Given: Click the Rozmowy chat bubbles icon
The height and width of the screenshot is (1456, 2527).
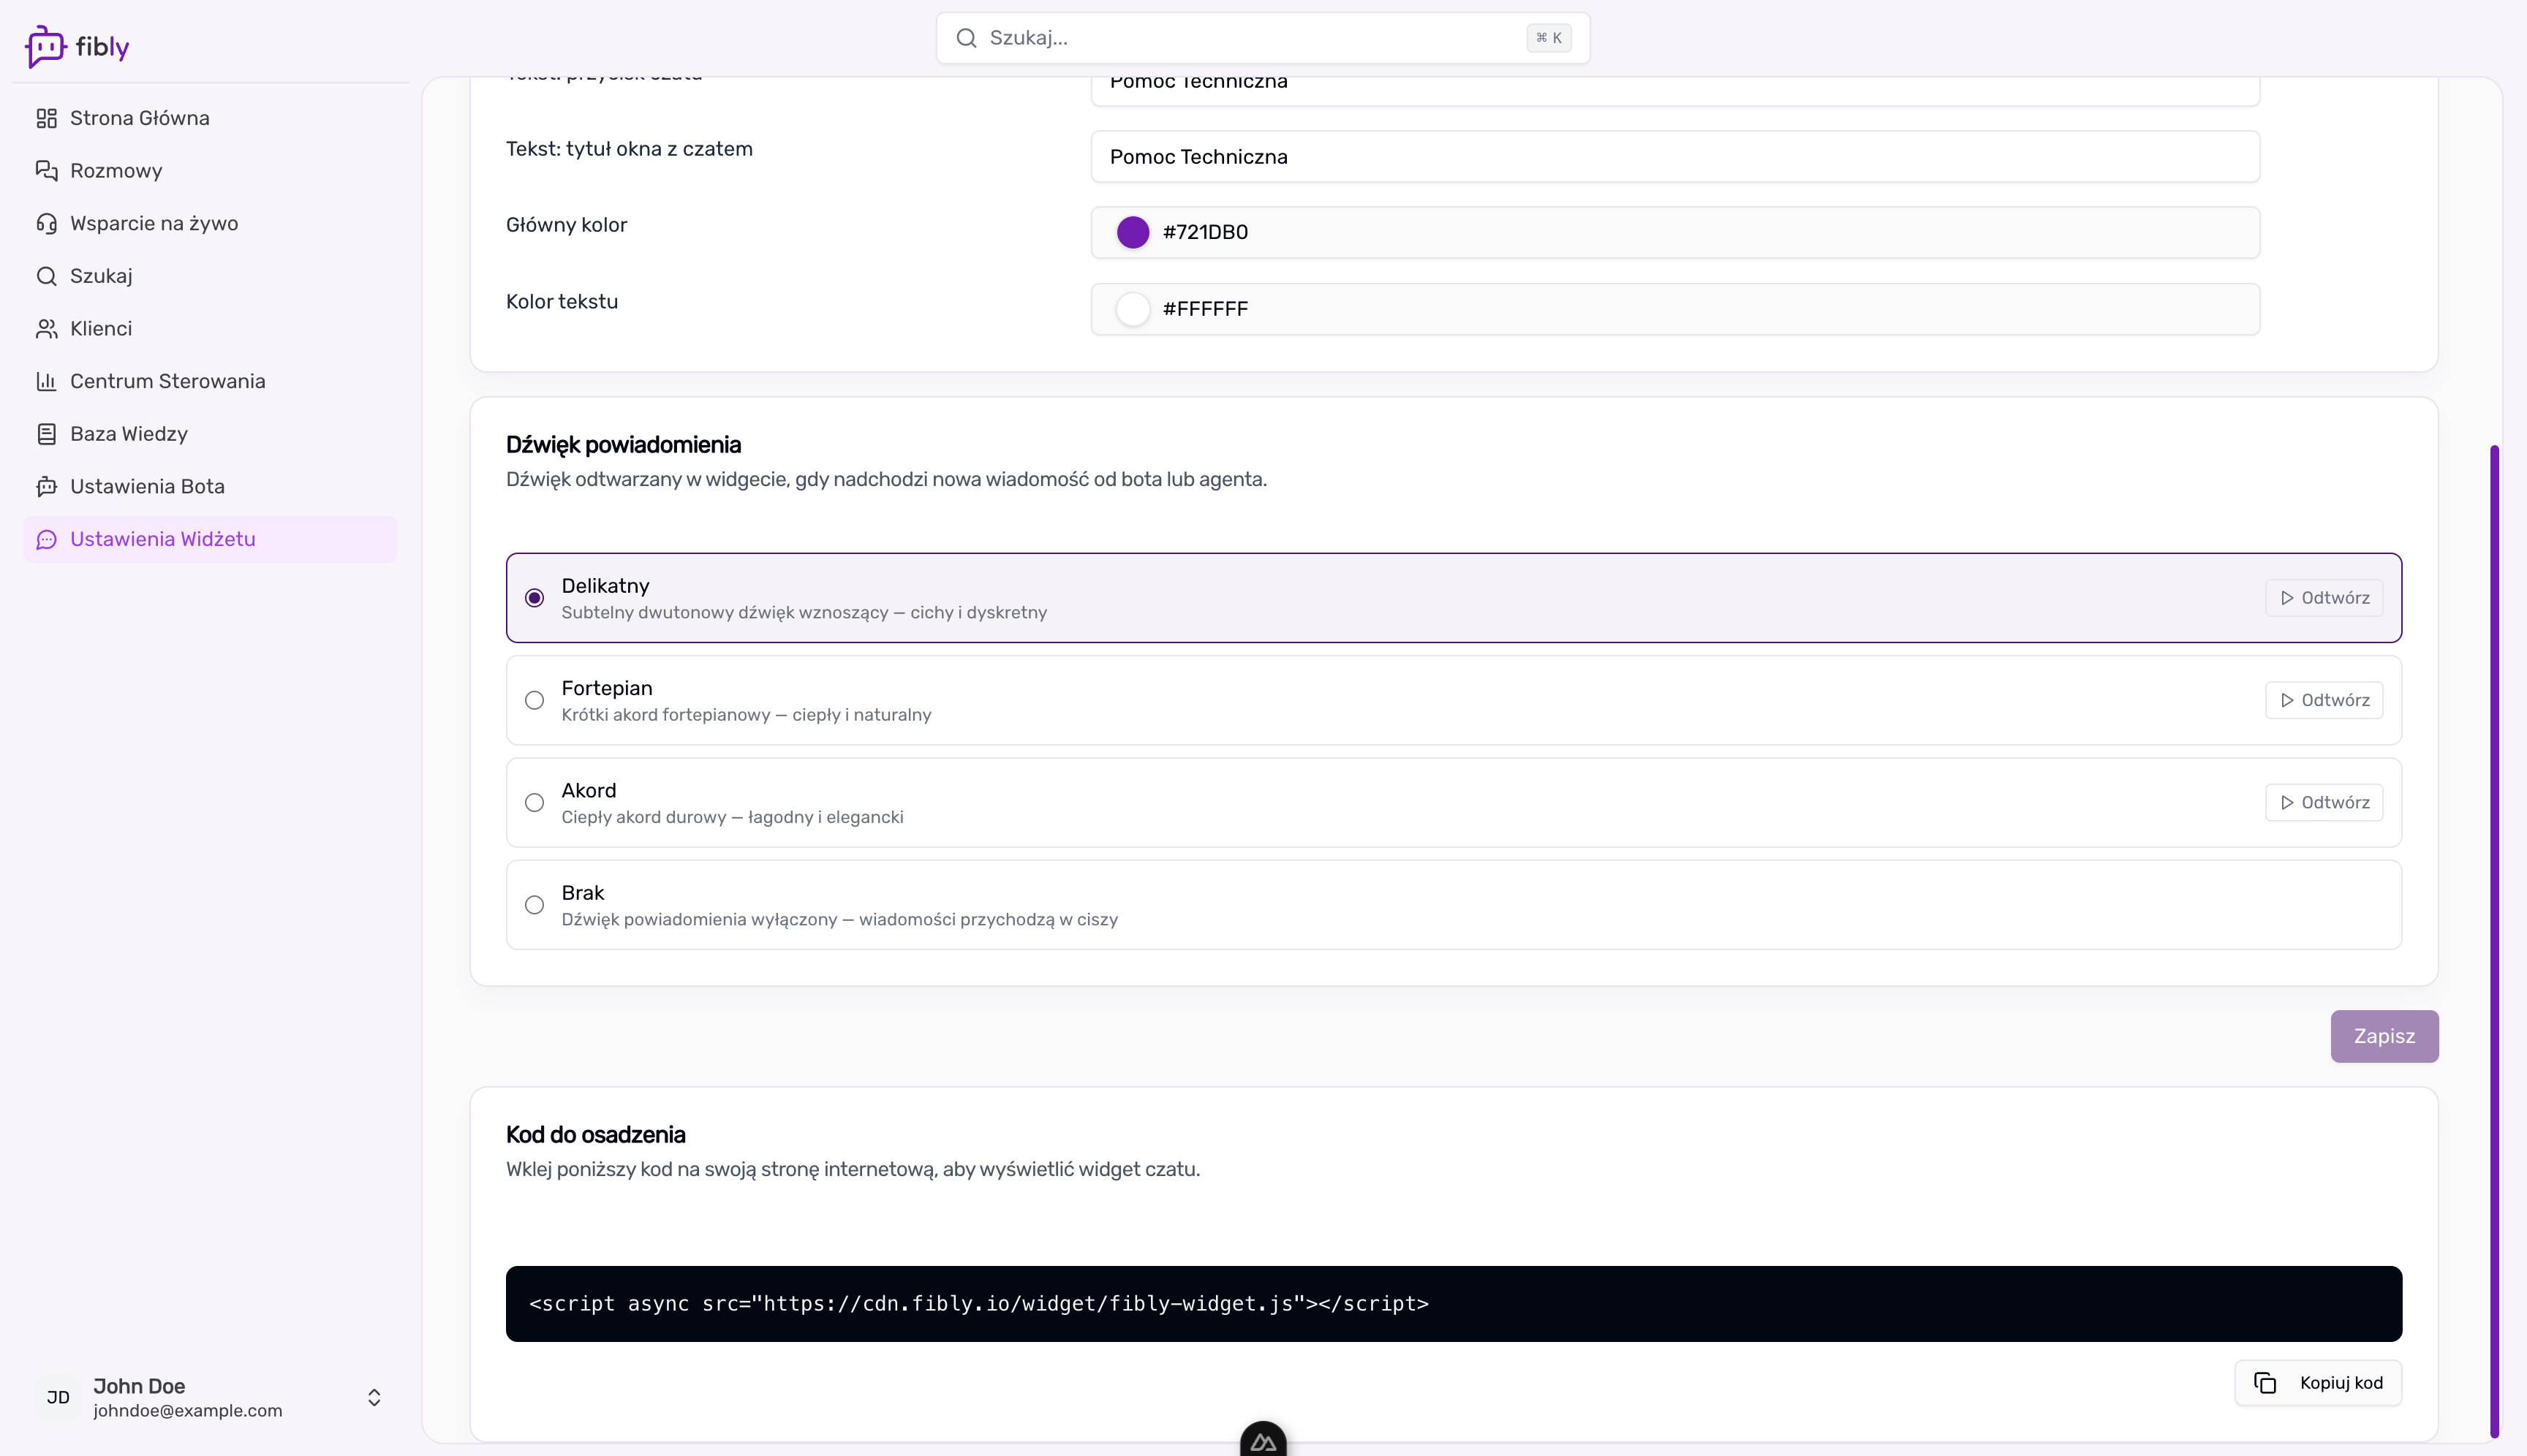Looking at the screenshot, I should 46,171.
